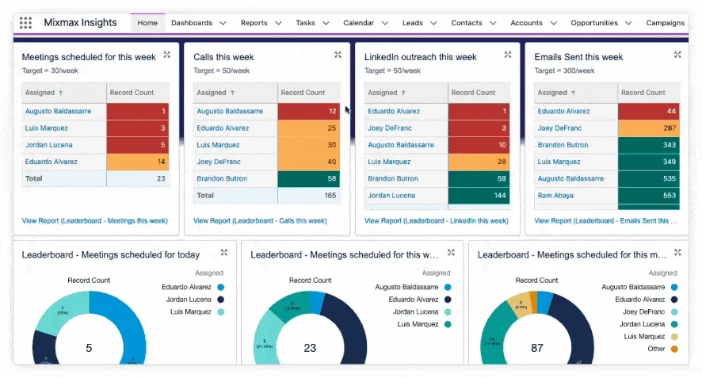Open the Calendar dropdown chevron
This screenshot has width=702, height=378.
[384, 23]
